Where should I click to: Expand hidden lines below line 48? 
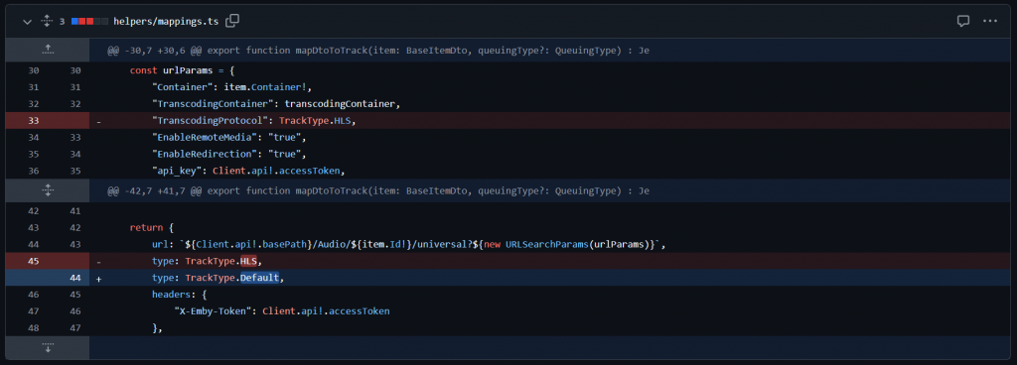[x=48, y=347]
